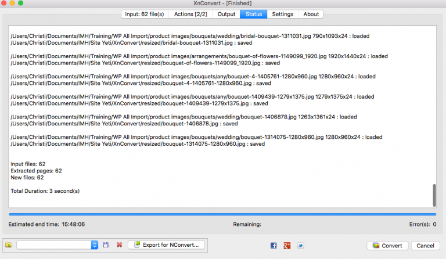Select the bouquet-1406878.jpg loaded line
The width and height of the screenshot is (446, 259).
(184, 117)
